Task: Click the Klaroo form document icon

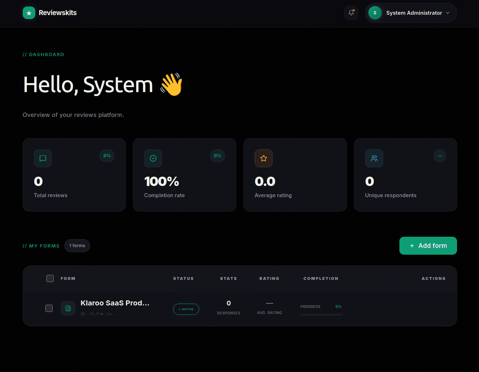Action: click(68, 308)
